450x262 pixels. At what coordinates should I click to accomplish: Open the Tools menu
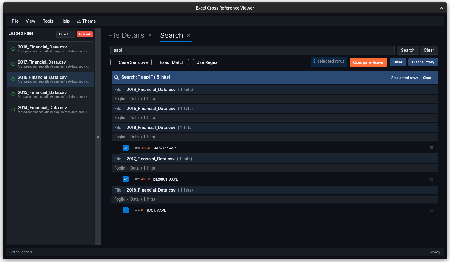pos(48,21)
